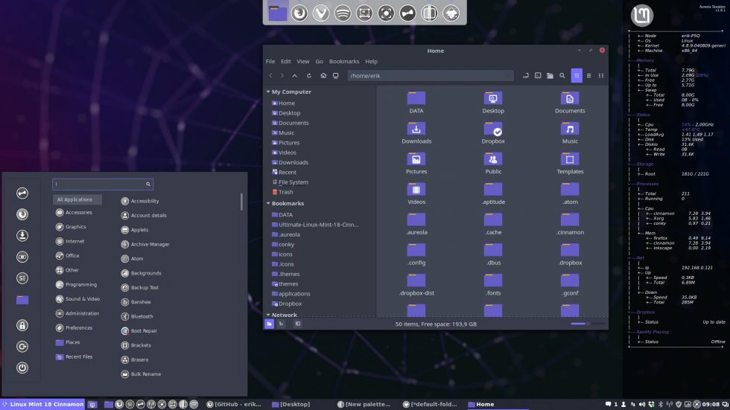Show tree view sidebar via status bar
This screenshot has width=730, height=410.
pyautogui.click(x=281, y=324)
